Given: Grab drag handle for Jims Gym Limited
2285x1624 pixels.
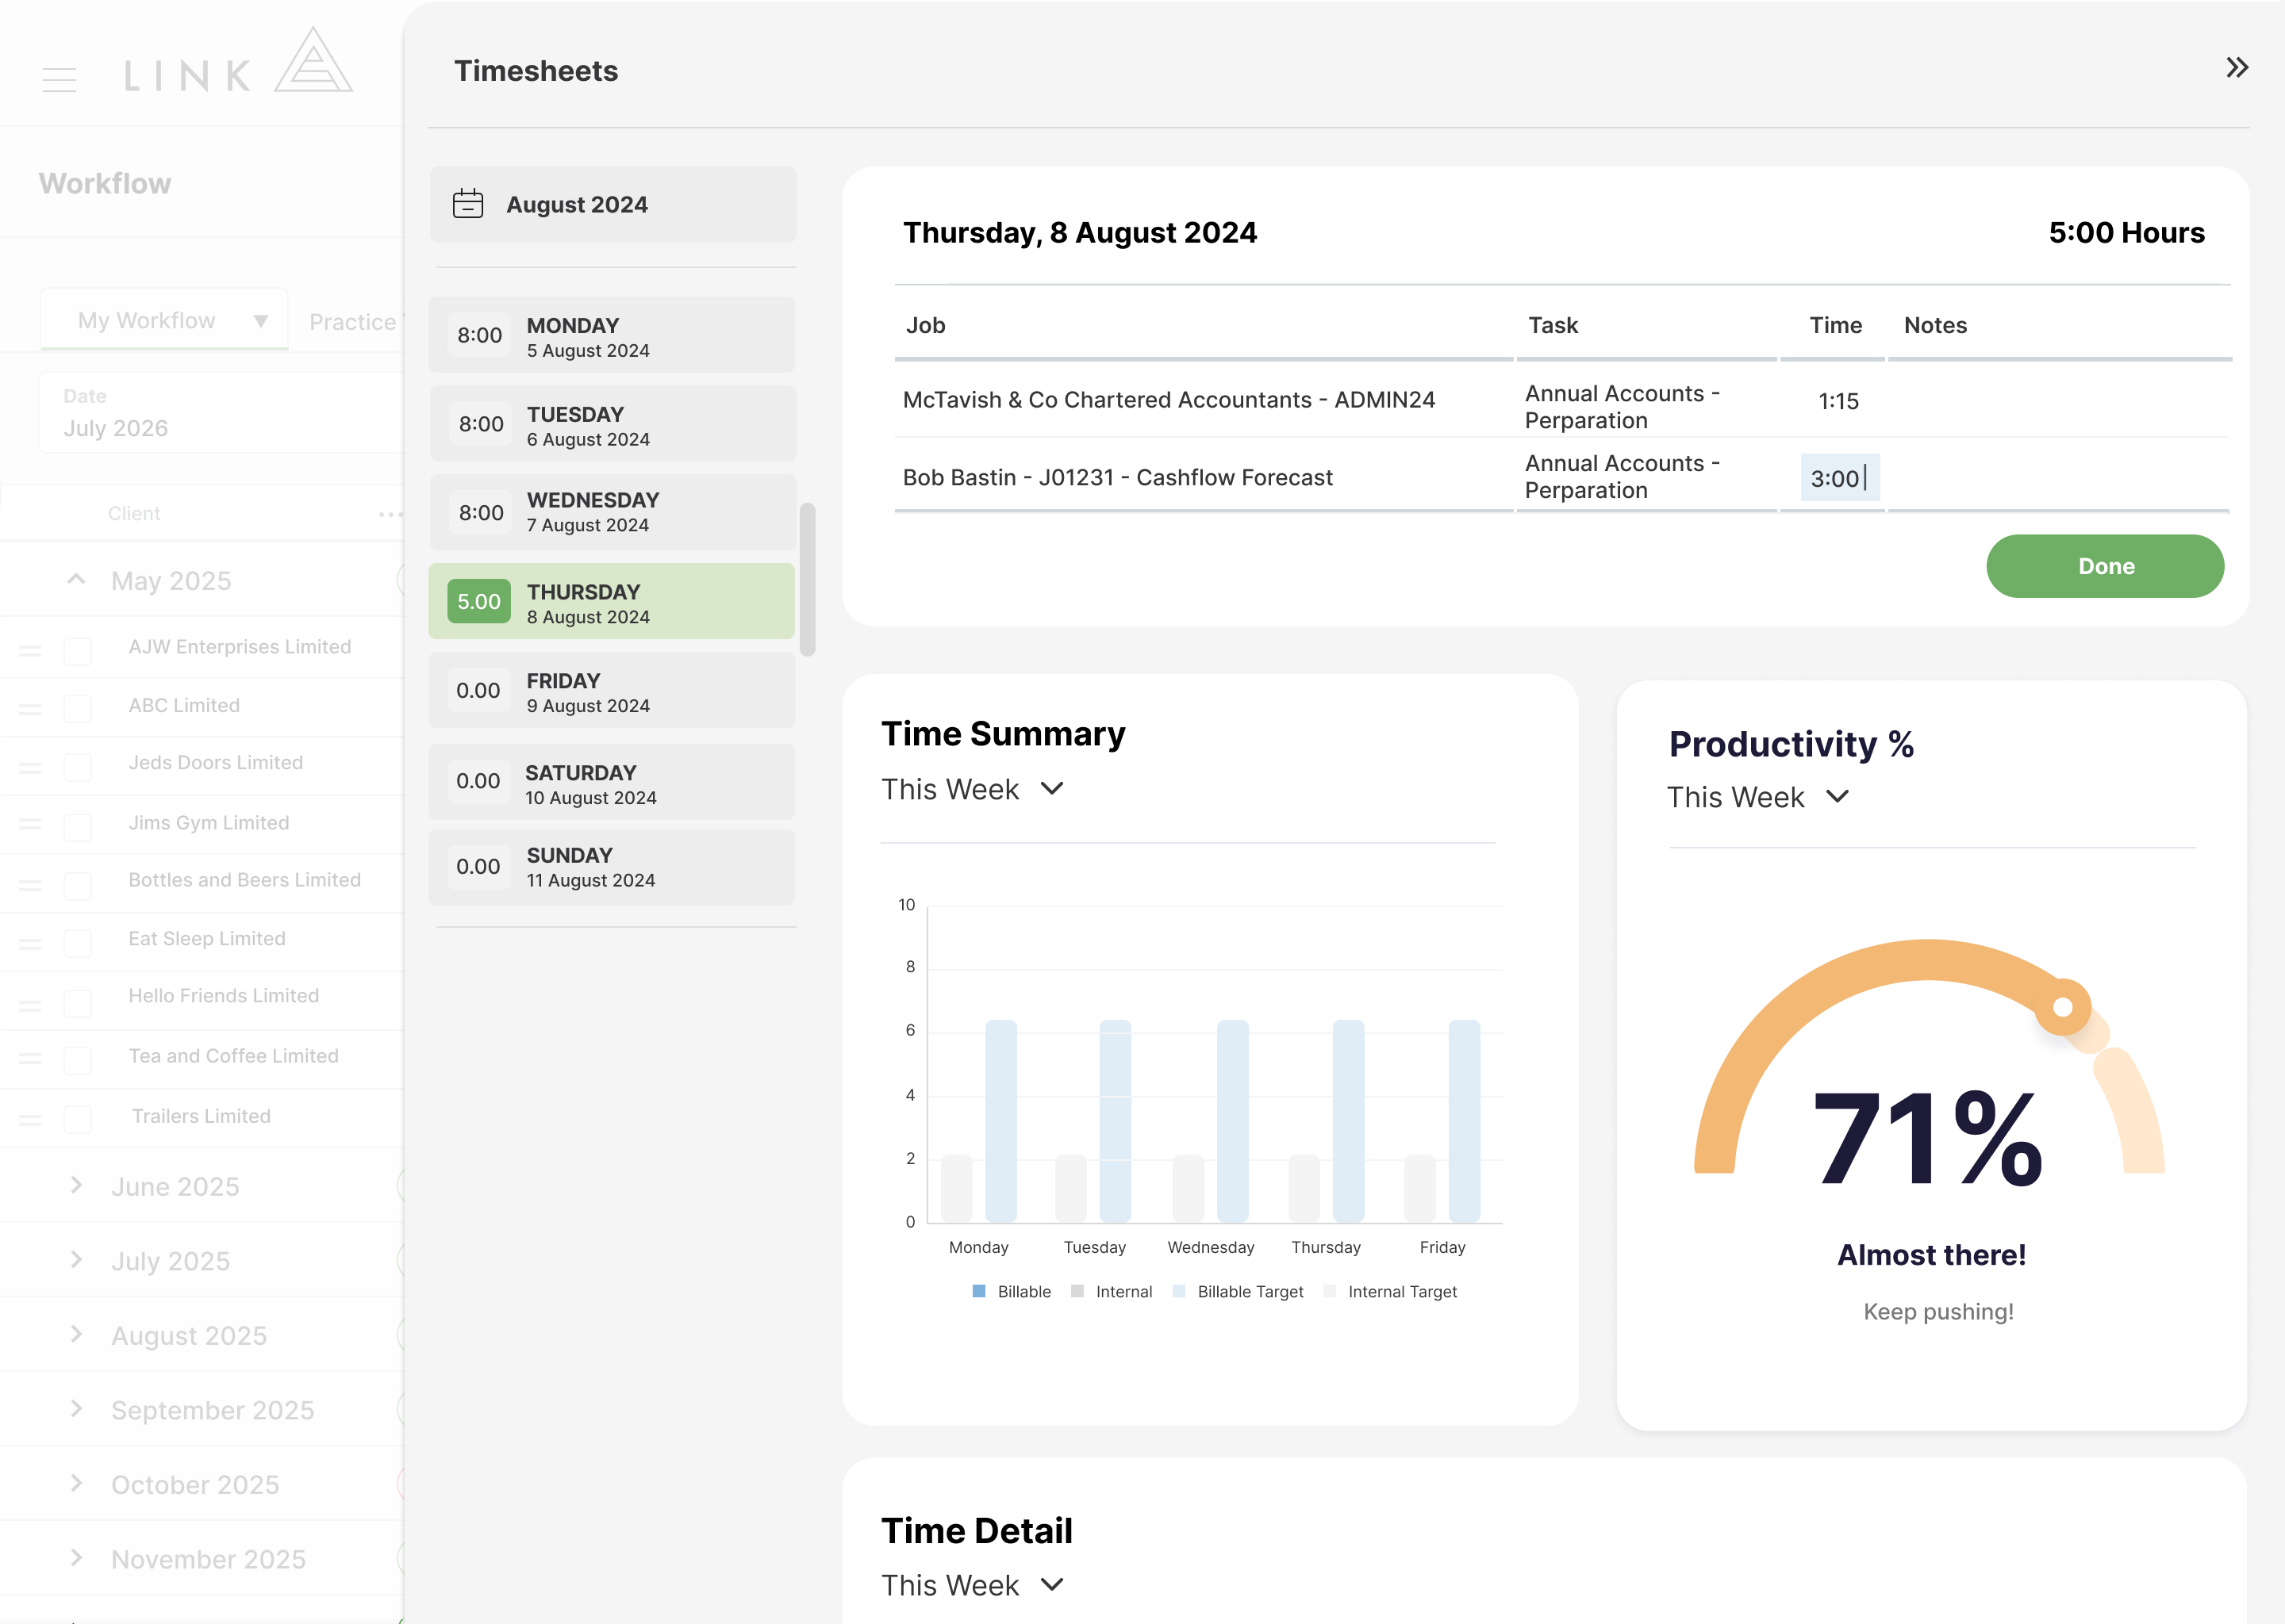Looking at the screenshot, I should (30, 823).
